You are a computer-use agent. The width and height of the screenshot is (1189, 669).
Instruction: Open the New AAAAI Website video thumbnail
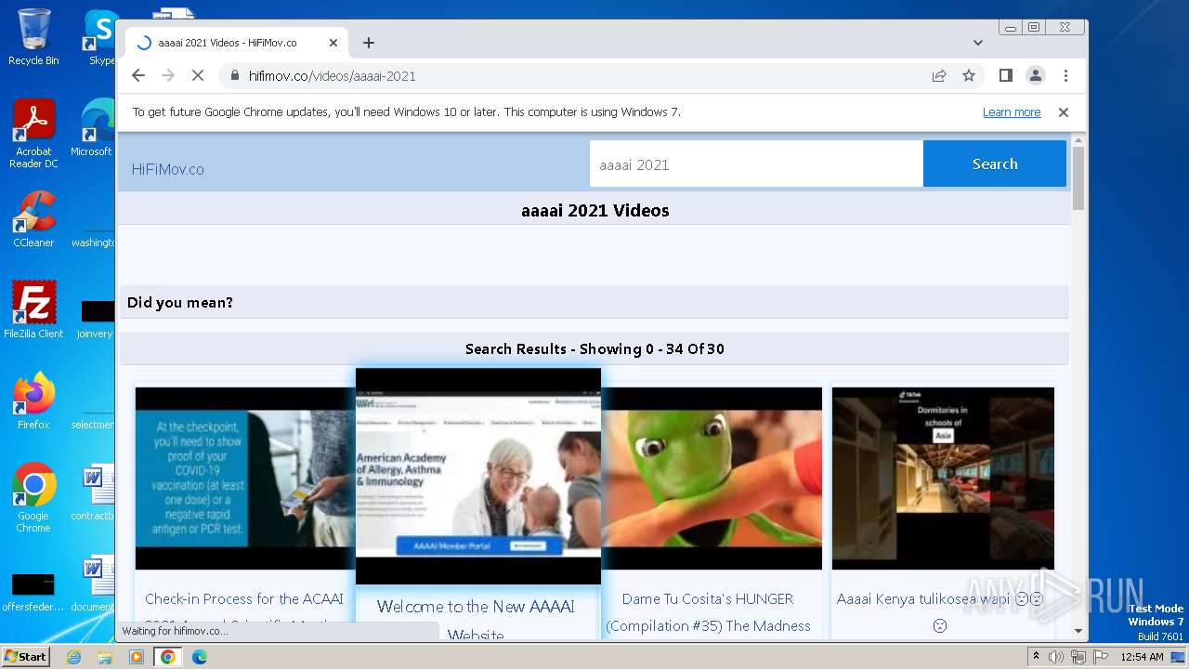[478, 477]
